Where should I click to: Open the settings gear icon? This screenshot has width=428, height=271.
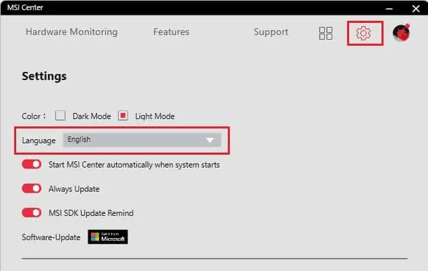tap(363, 33)
